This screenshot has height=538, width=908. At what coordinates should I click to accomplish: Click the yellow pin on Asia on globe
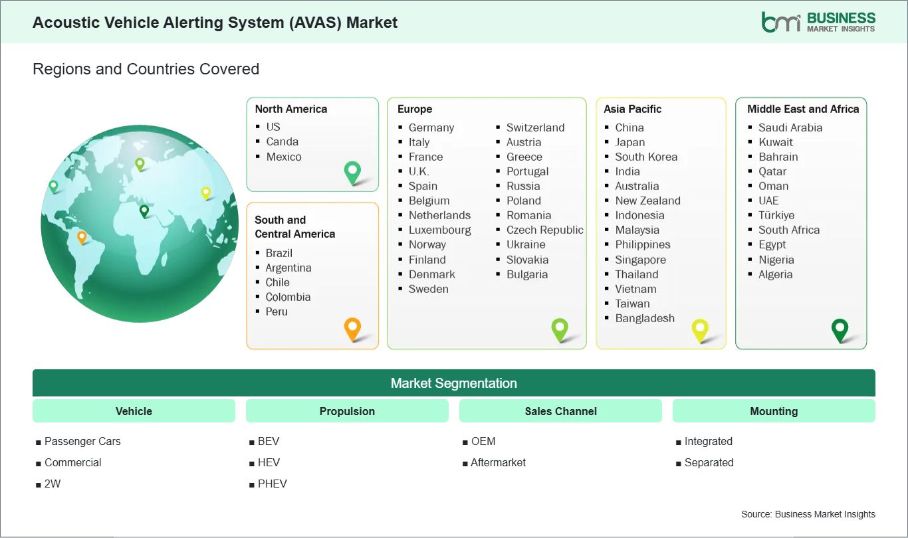coord(206,193)
